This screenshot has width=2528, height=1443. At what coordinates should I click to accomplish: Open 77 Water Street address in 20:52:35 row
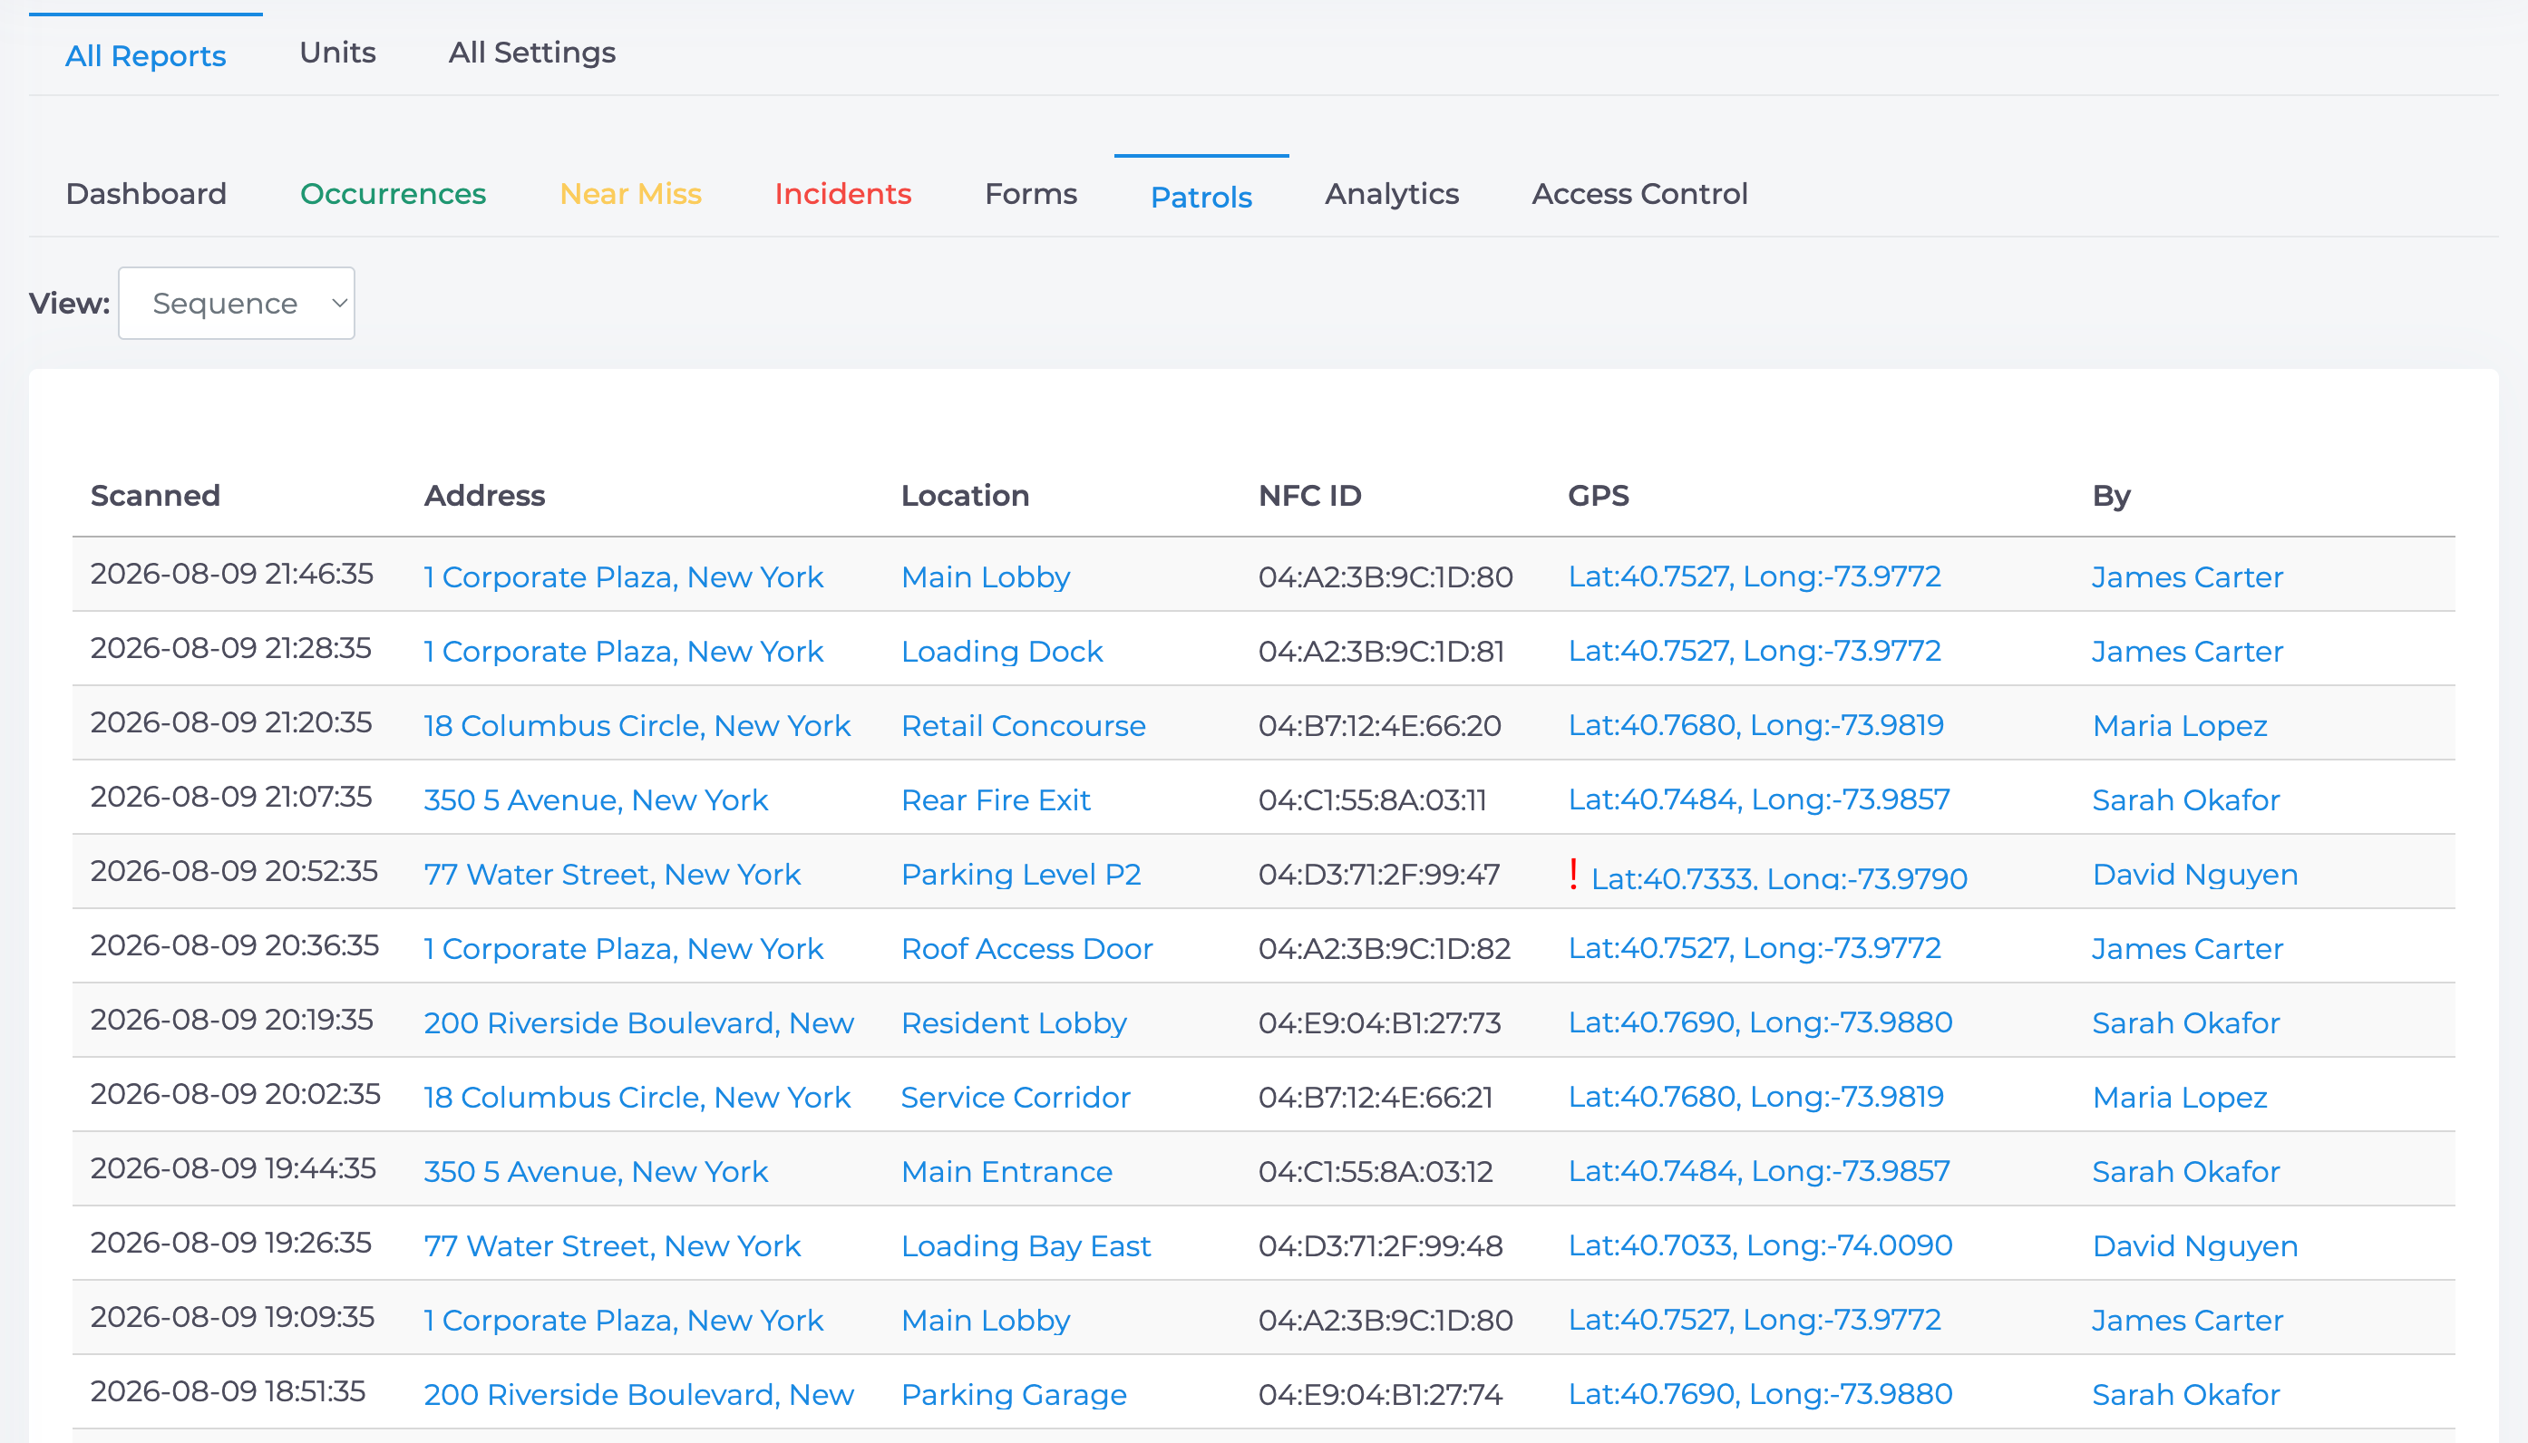tap(612, 874)
